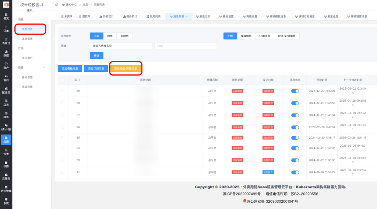Check the row checkbox for ID 29
The height and width of the screenshot is (209, 377).
coord(63,91)
